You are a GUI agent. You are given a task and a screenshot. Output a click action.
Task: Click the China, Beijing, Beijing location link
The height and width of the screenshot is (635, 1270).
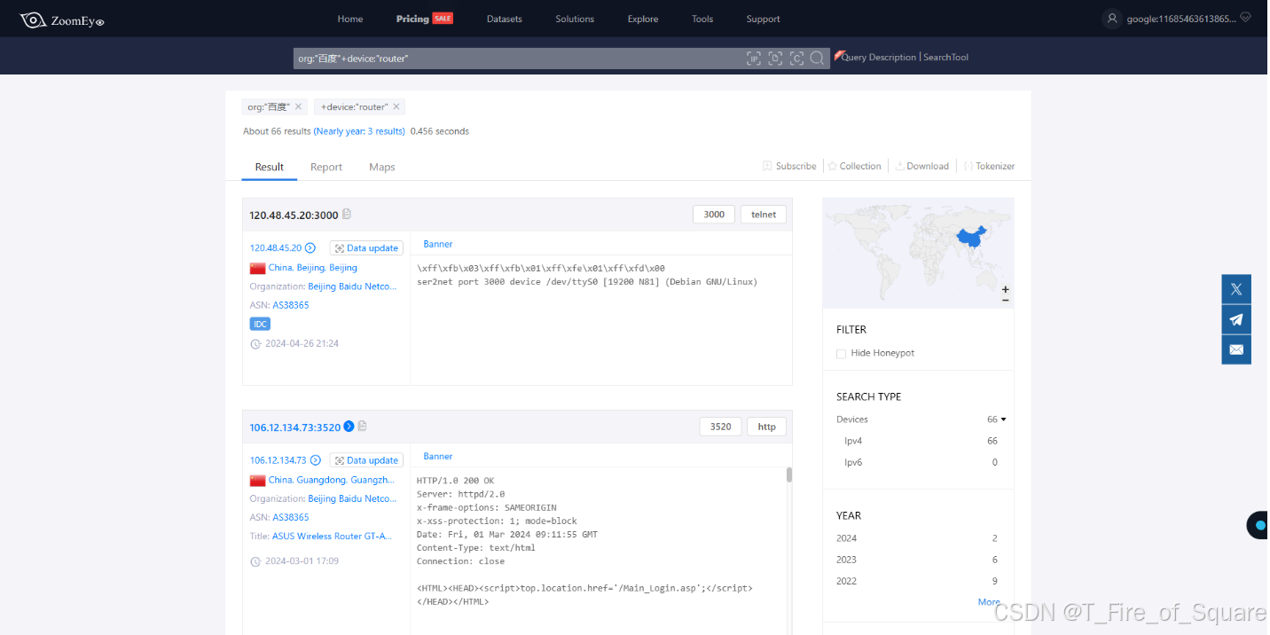tap(313, 268)
